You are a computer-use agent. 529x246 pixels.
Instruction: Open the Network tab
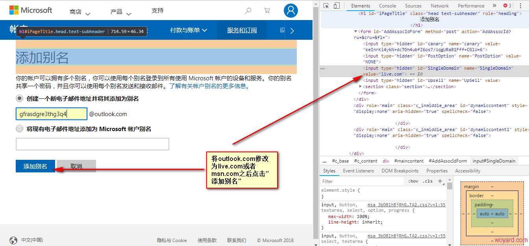click(x=440, y=6)
